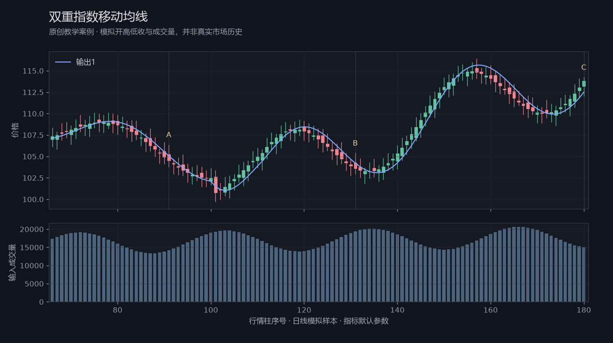Click the 5000 volume tick label
The width and height of the screenshot is (613, 343).
pyautogui.click(x=35, y=284)
